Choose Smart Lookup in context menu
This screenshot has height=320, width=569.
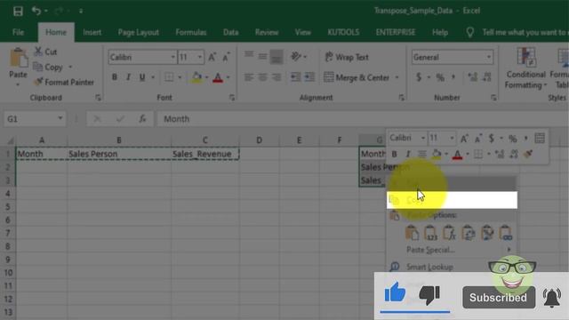click(453, 267)
